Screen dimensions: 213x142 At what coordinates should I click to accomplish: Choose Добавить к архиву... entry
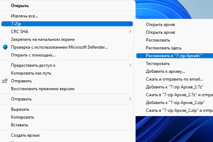[x=175, y=71]
